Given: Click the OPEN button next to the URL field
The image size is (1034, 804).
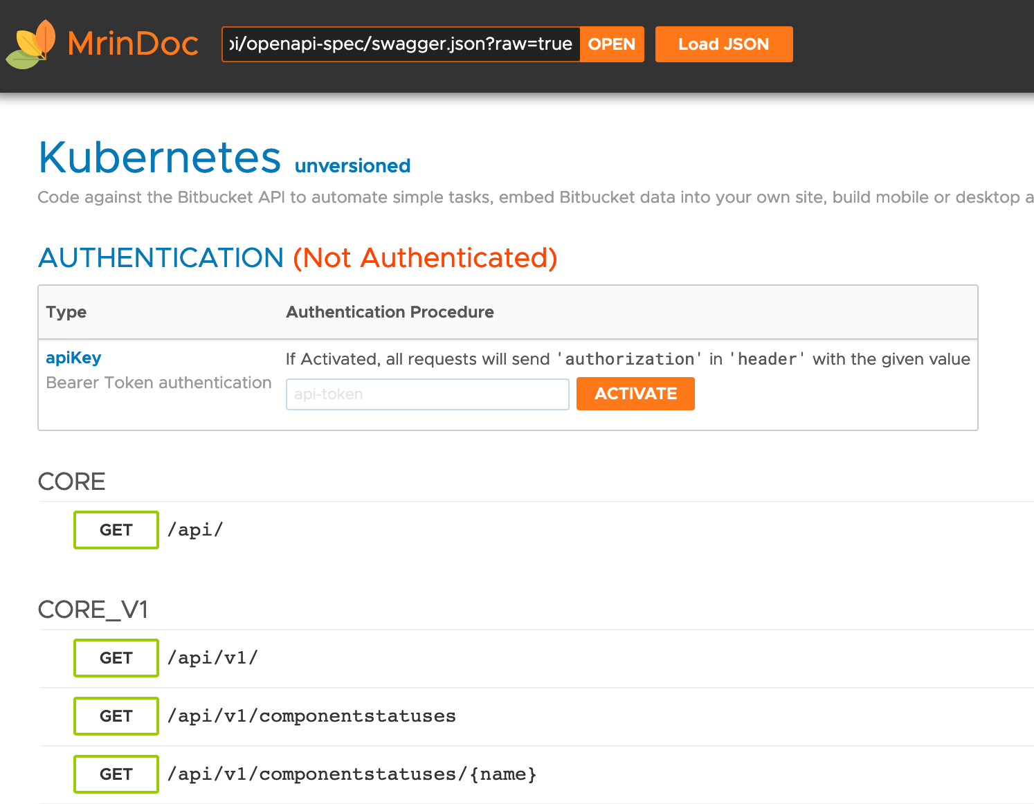Looking at the screenshot, I should [612, 44].
